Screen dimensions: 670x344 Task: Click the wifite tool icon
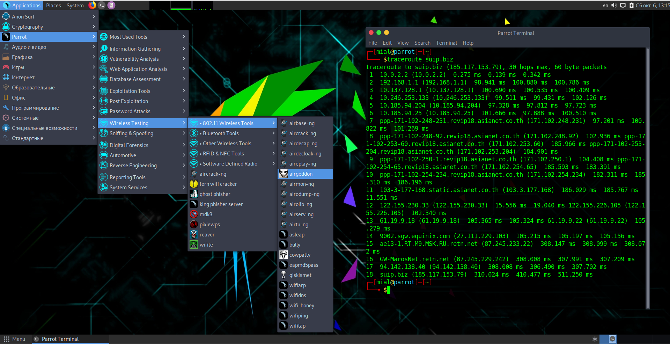(x=194, y=245)
